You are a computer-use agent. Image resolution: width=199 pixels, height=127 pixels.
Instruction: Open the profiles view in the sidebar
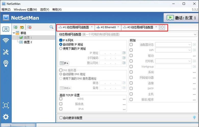click(x=6, y=29)
